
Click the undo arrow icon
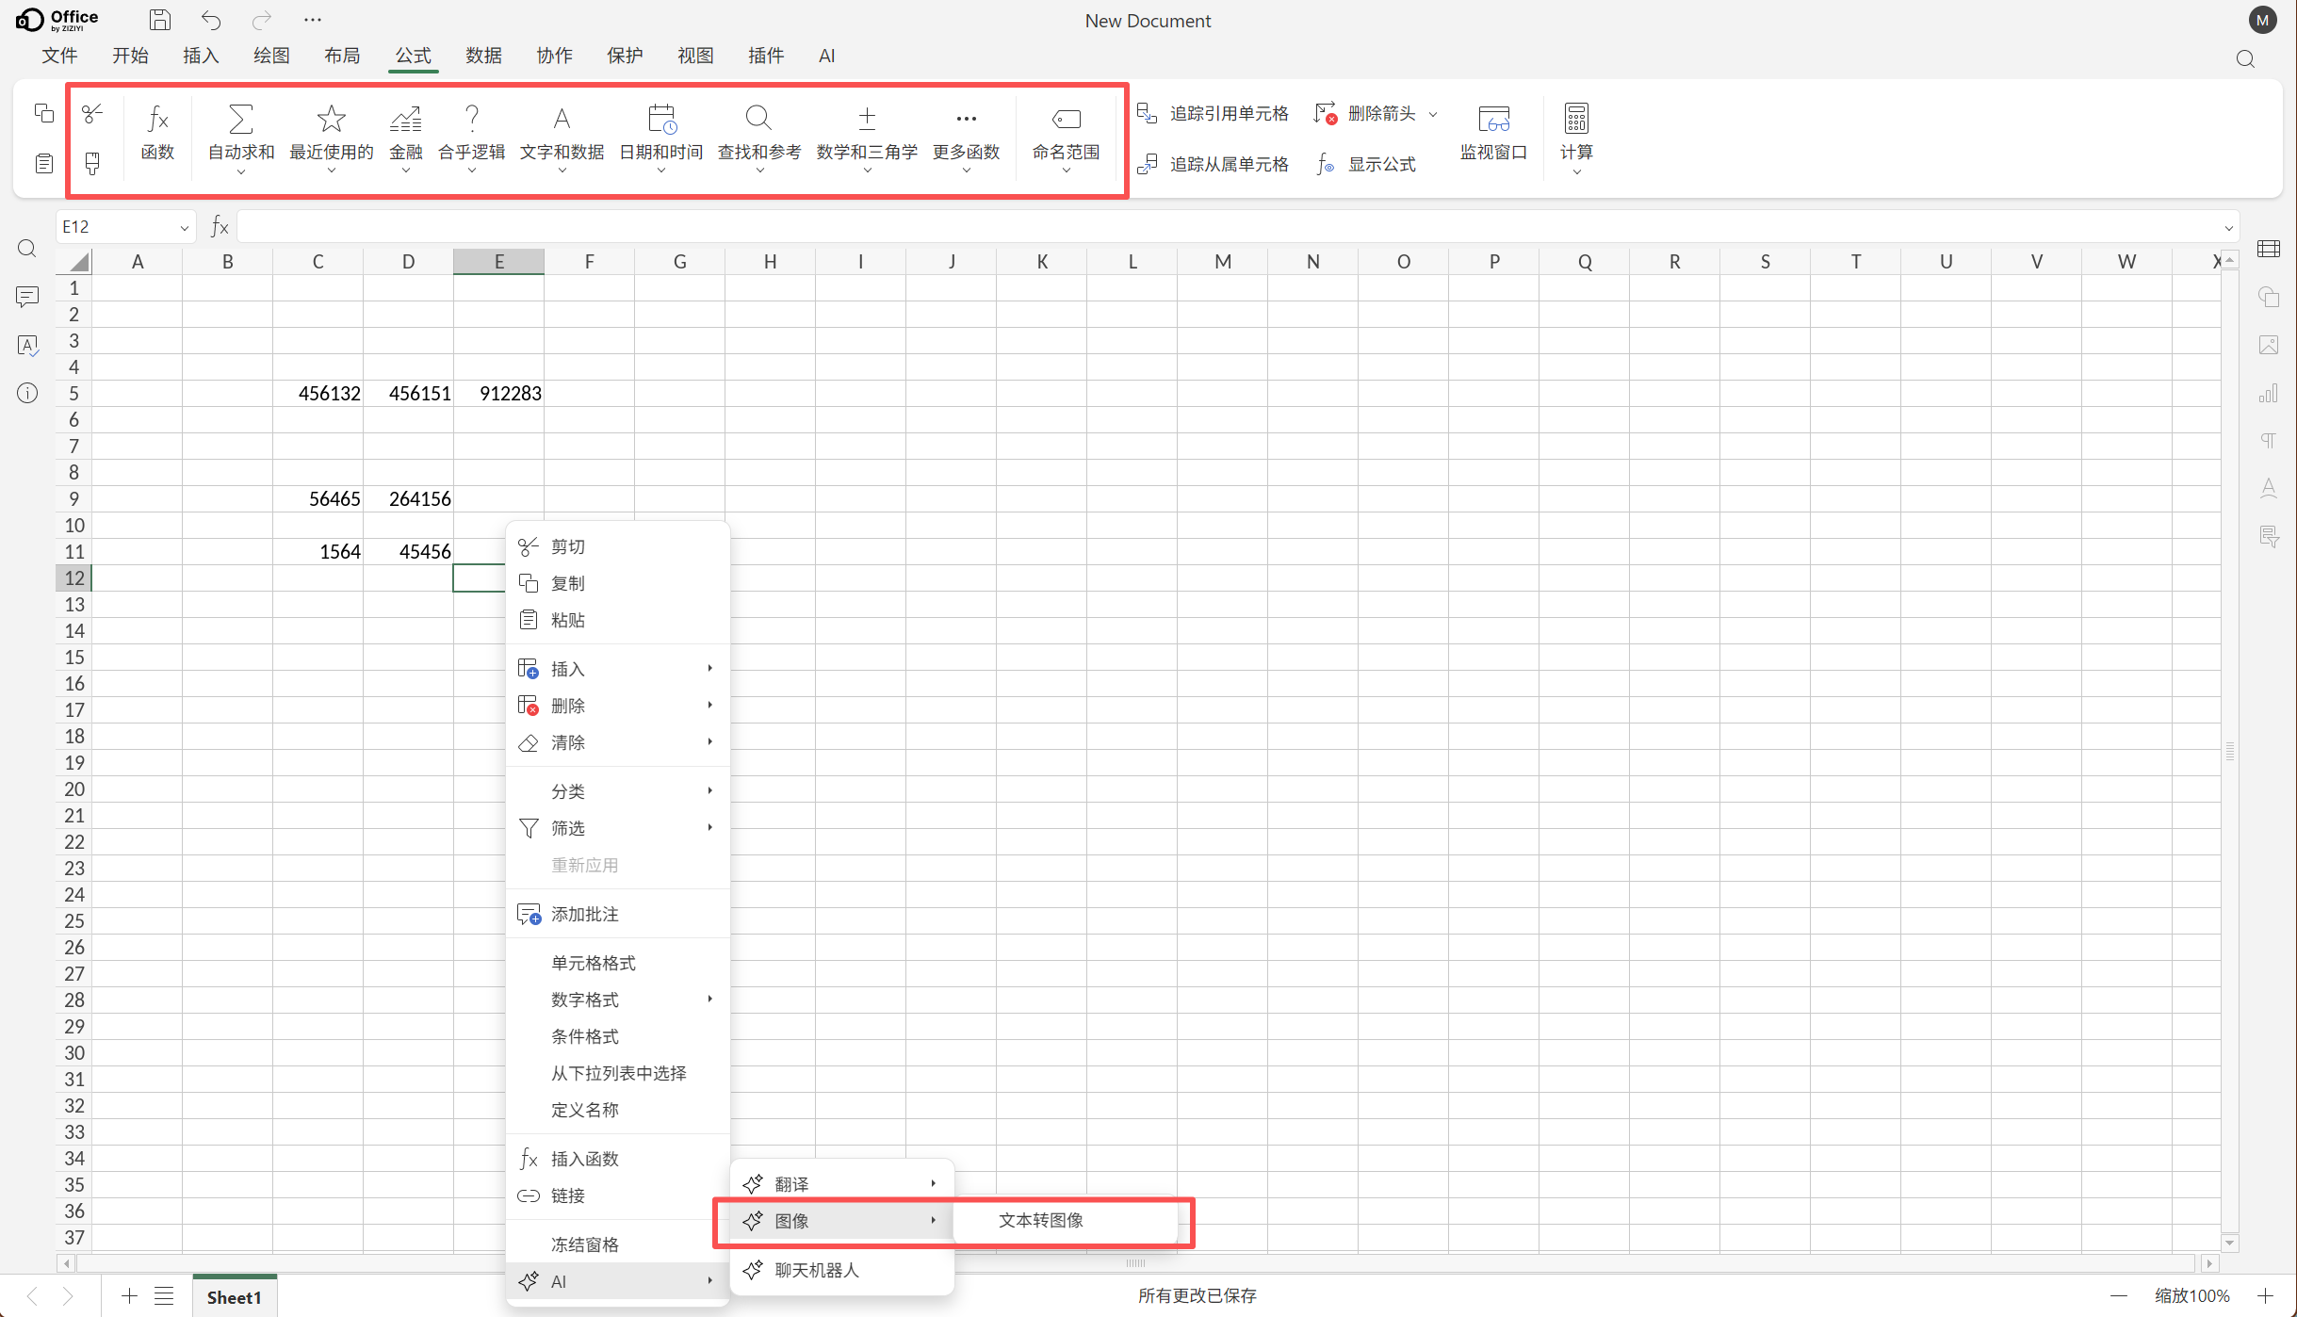pyautogui.click(x=211, y=20)
